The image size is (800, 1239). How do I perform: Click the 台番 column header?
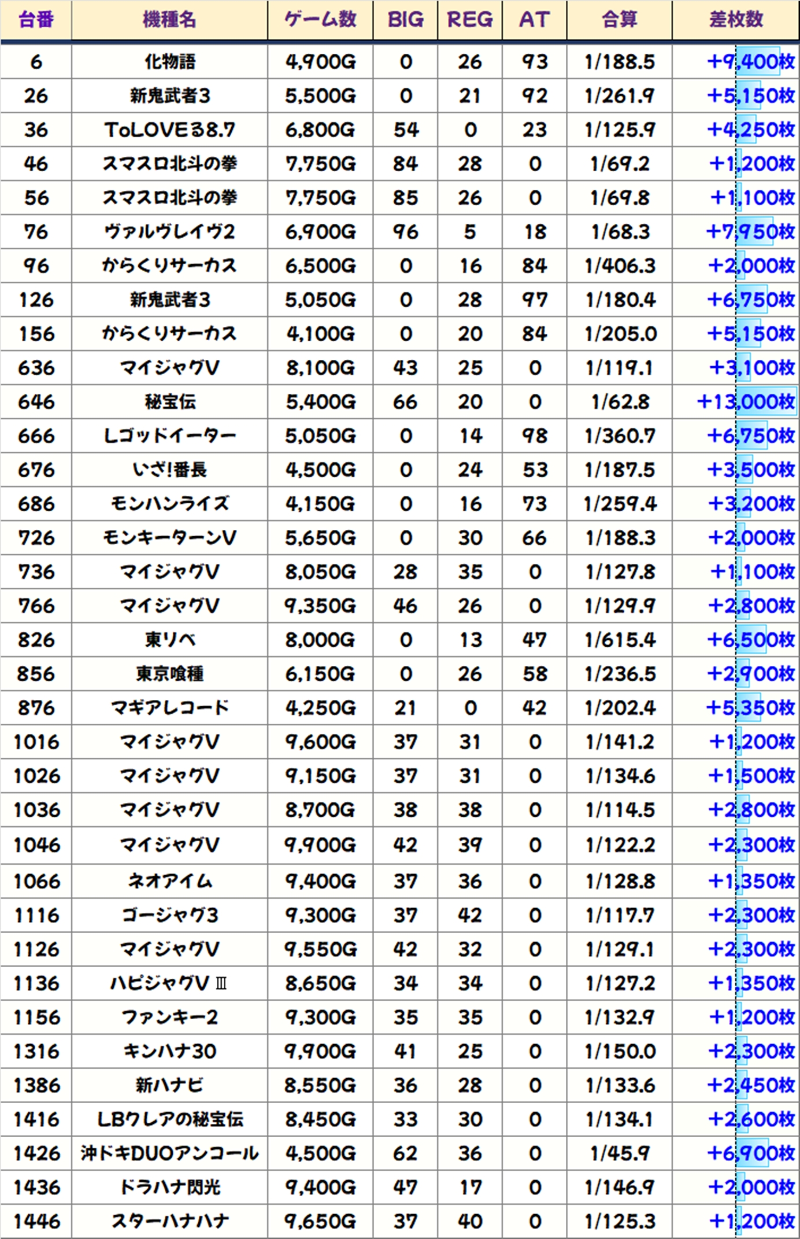[x=36, y=20]
